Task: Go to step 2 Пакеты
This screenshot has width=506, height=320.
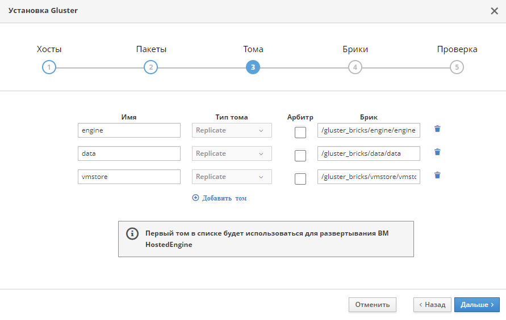Action: point(150,67)
